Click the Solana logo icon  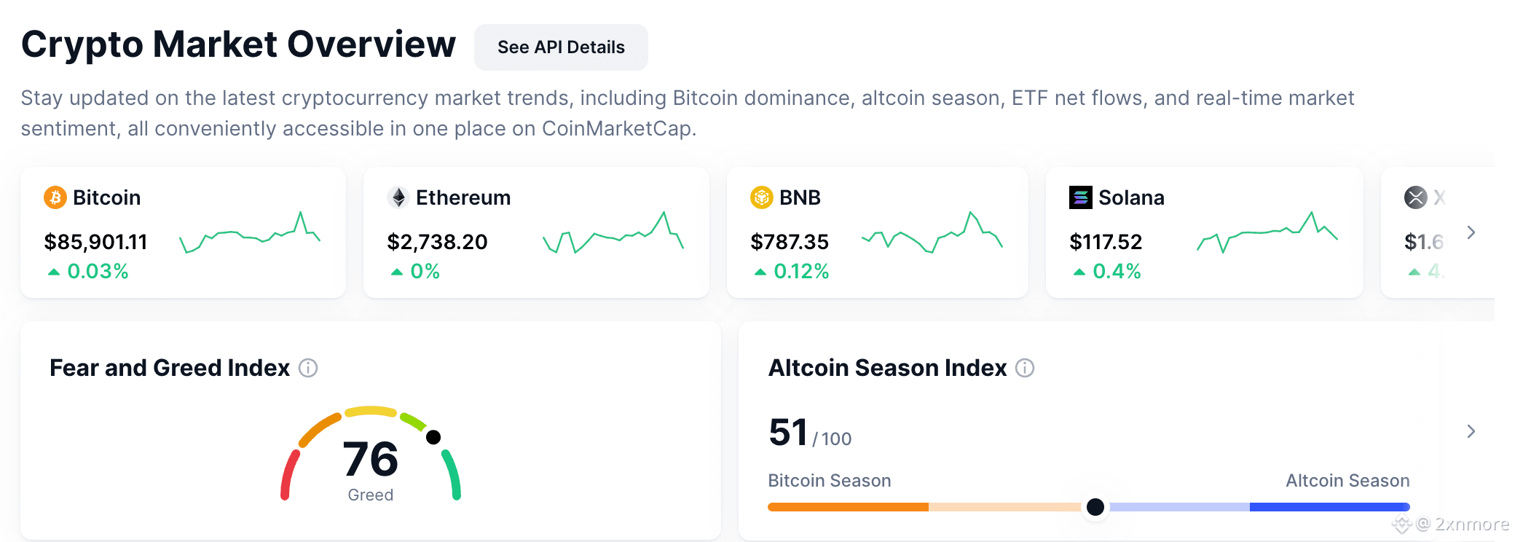[1081, 197]
